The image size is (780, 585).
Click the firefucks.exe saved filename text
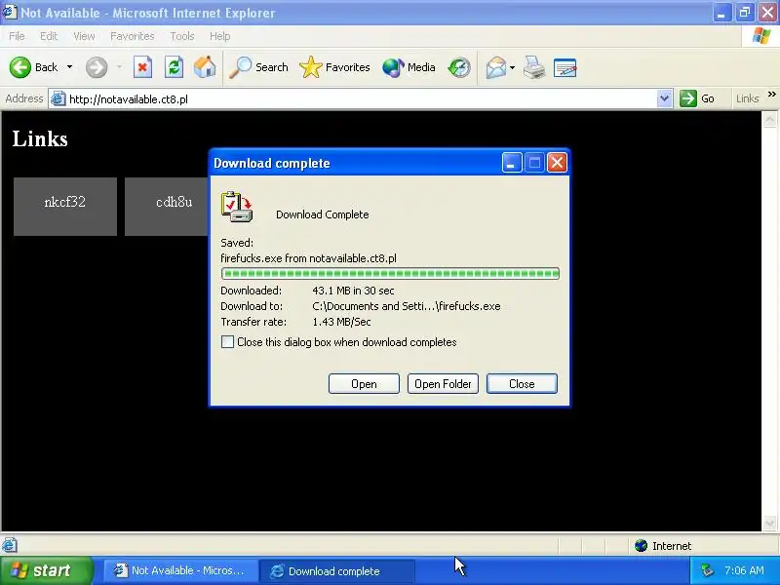point(308,258)
